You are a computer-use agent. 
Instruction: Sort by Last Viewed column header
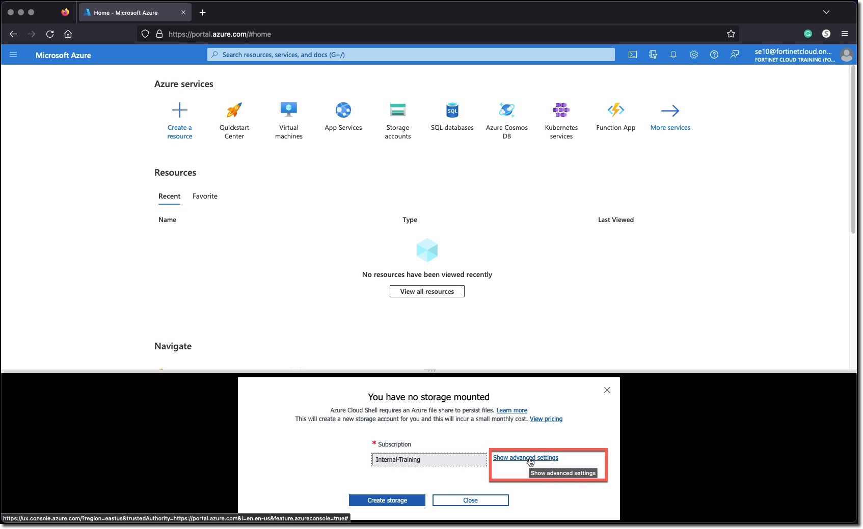coord(616,220)
